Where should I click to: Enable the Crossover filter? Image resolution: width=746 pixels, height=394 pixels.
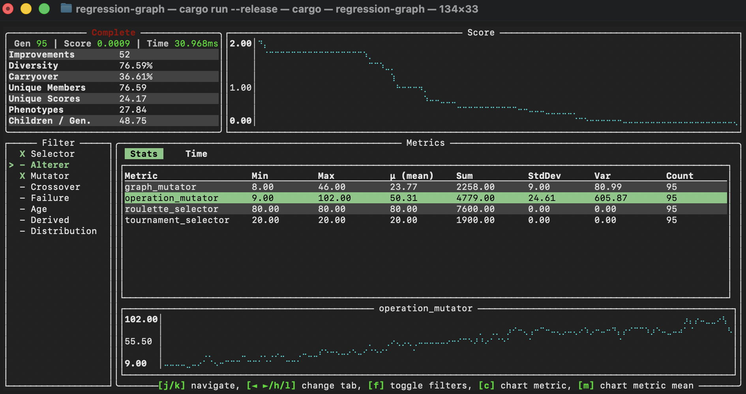point(55,187)
